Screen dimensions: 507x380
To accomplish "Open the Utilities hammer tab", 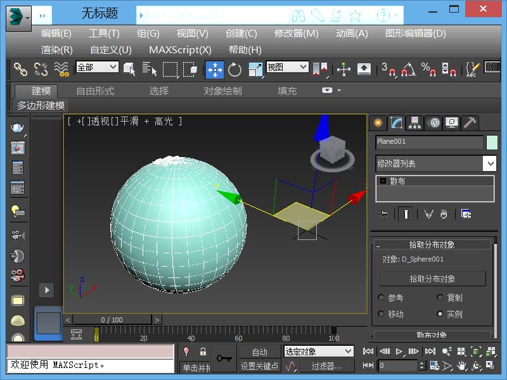I will click(470, 123).
